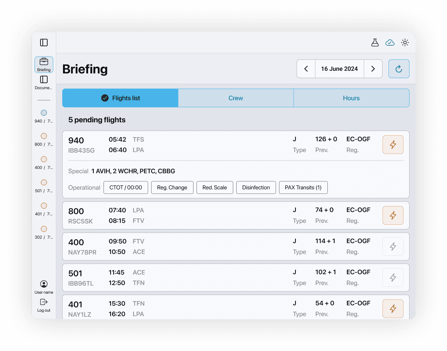
Task: Click arrival time 08:15 FTV
Action: tap(126, 221)
